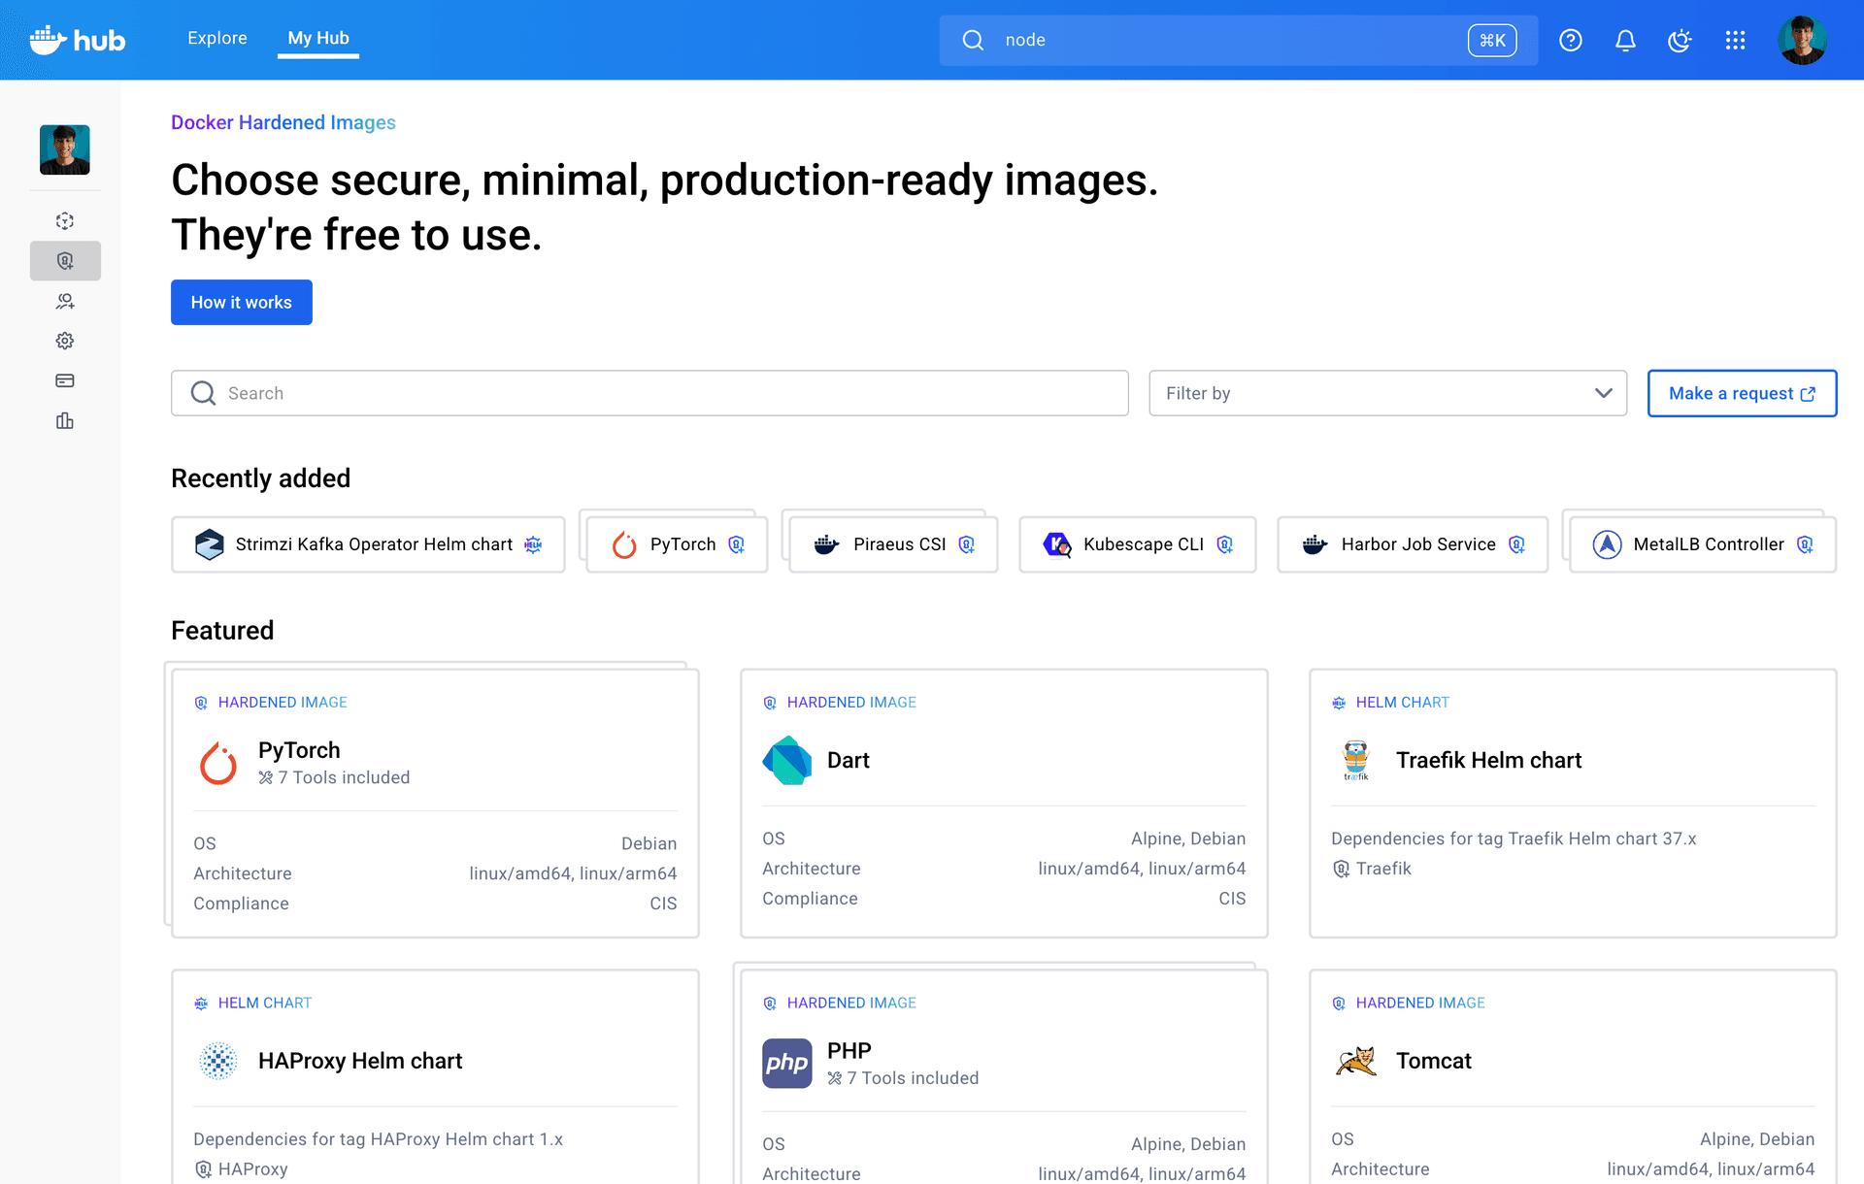The image size is (1864, 1184).
Task: Click the Docker Hub logo
Action: 78,40
